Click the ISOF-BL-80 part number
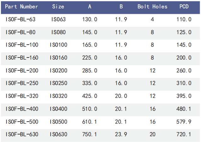Image resolution: width=201 pixels, height=142 pixels. (20, 32)
